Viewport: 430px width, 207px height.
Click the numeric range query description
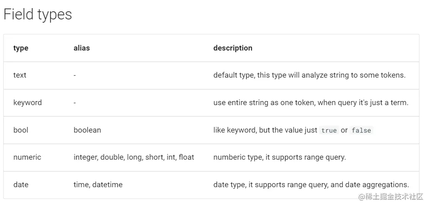pyautogui.click(x=280, y=157)
